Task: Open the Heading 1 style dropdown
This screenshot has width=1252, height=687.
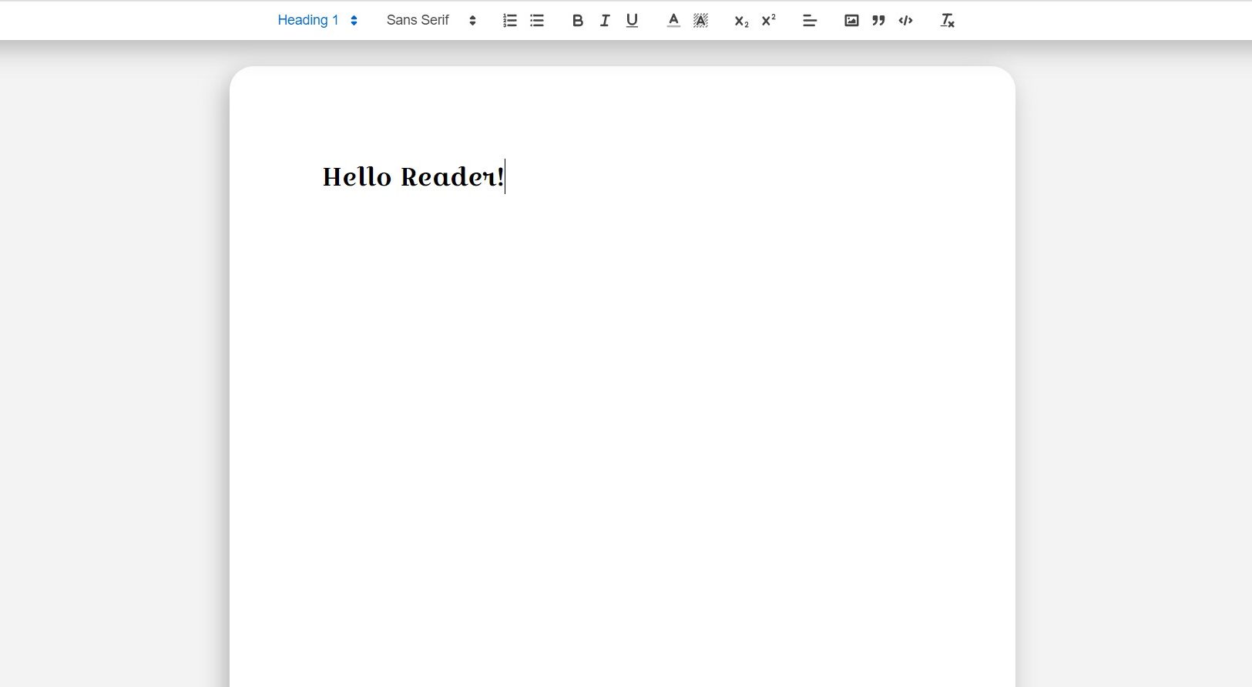Action: [317, 21]
